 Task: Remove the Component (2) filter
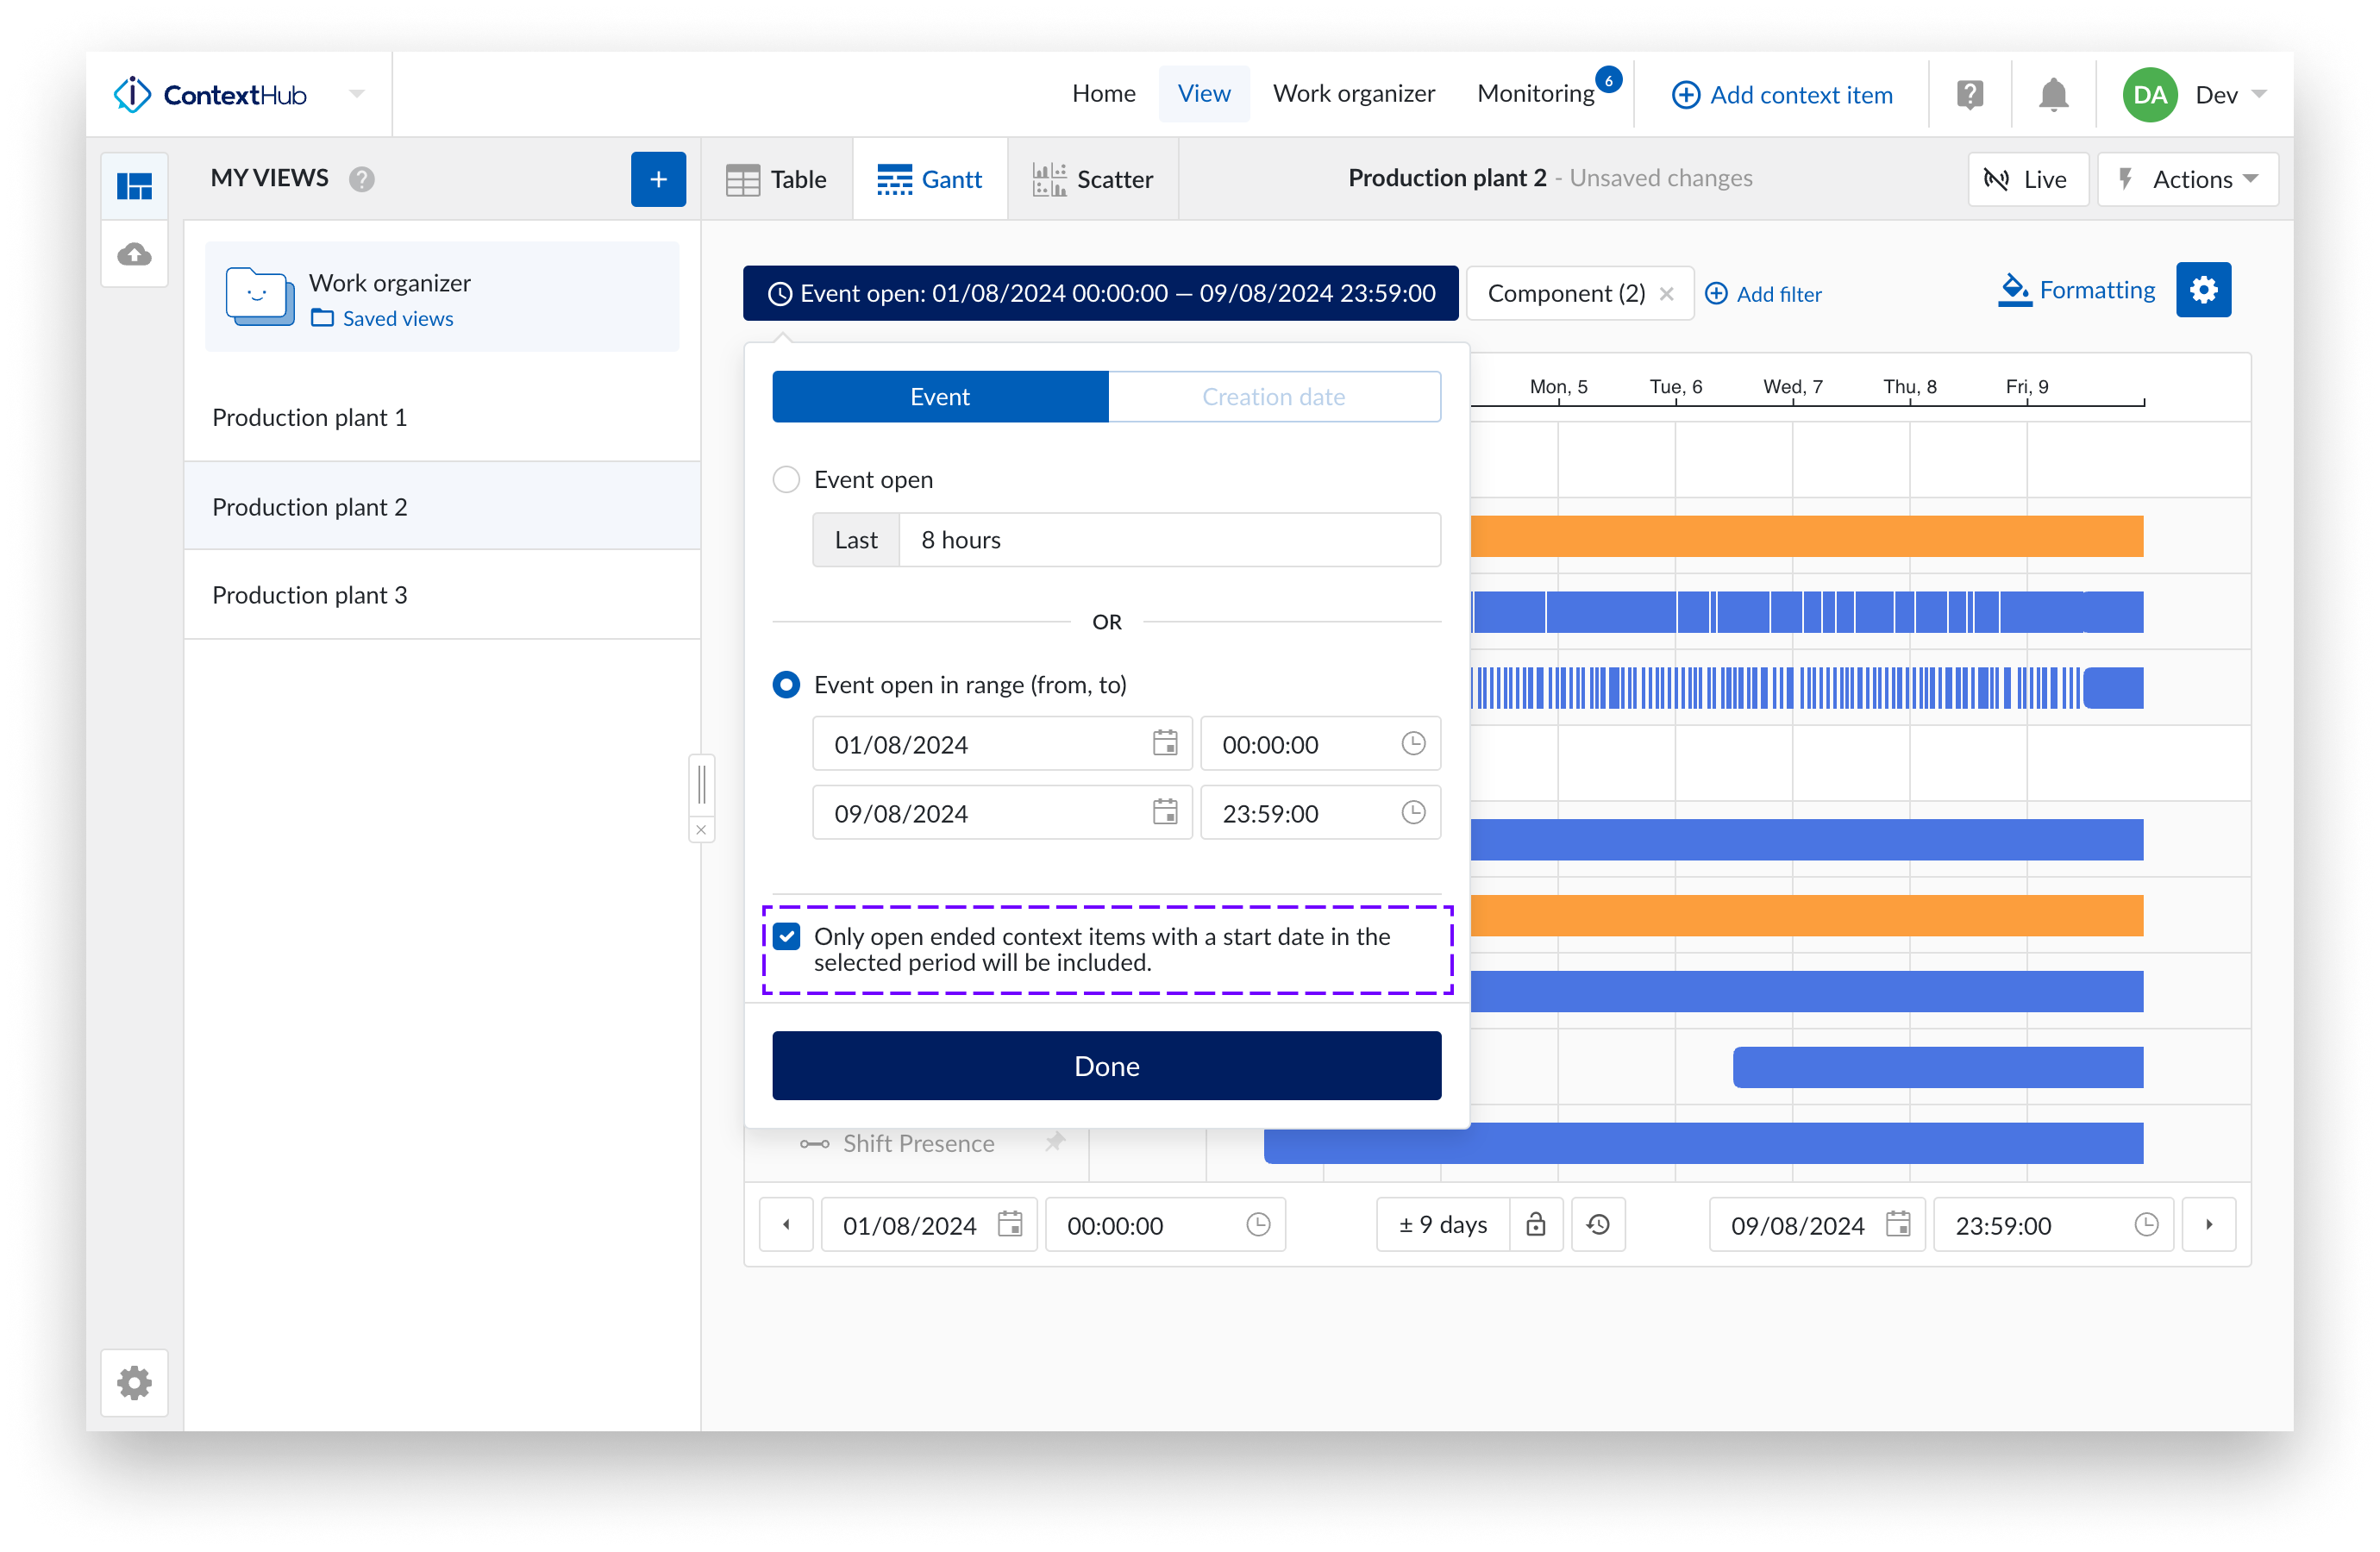tap(1666, 294)
